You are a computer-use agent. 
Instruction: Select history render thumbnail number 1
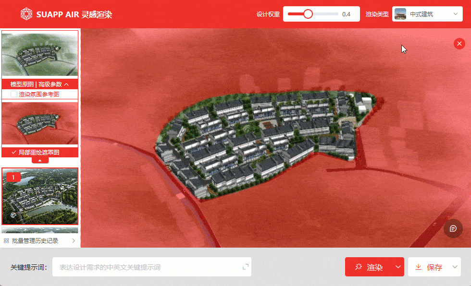point(40,196)
